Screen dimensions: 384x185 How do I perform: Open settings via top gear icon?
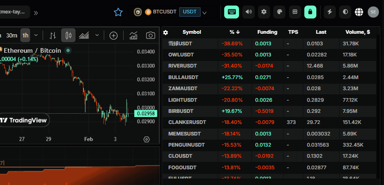pyautogui.click(x=264, y=12)
